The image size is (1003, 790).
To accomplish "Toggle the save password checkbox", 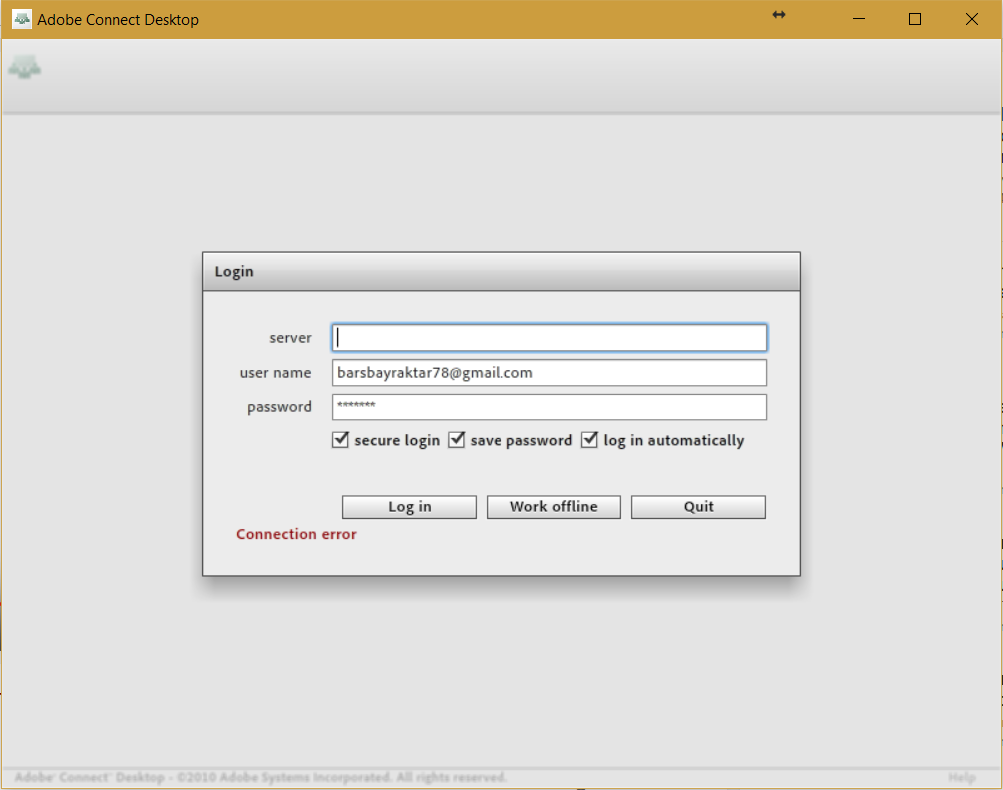I will point(456,440).
